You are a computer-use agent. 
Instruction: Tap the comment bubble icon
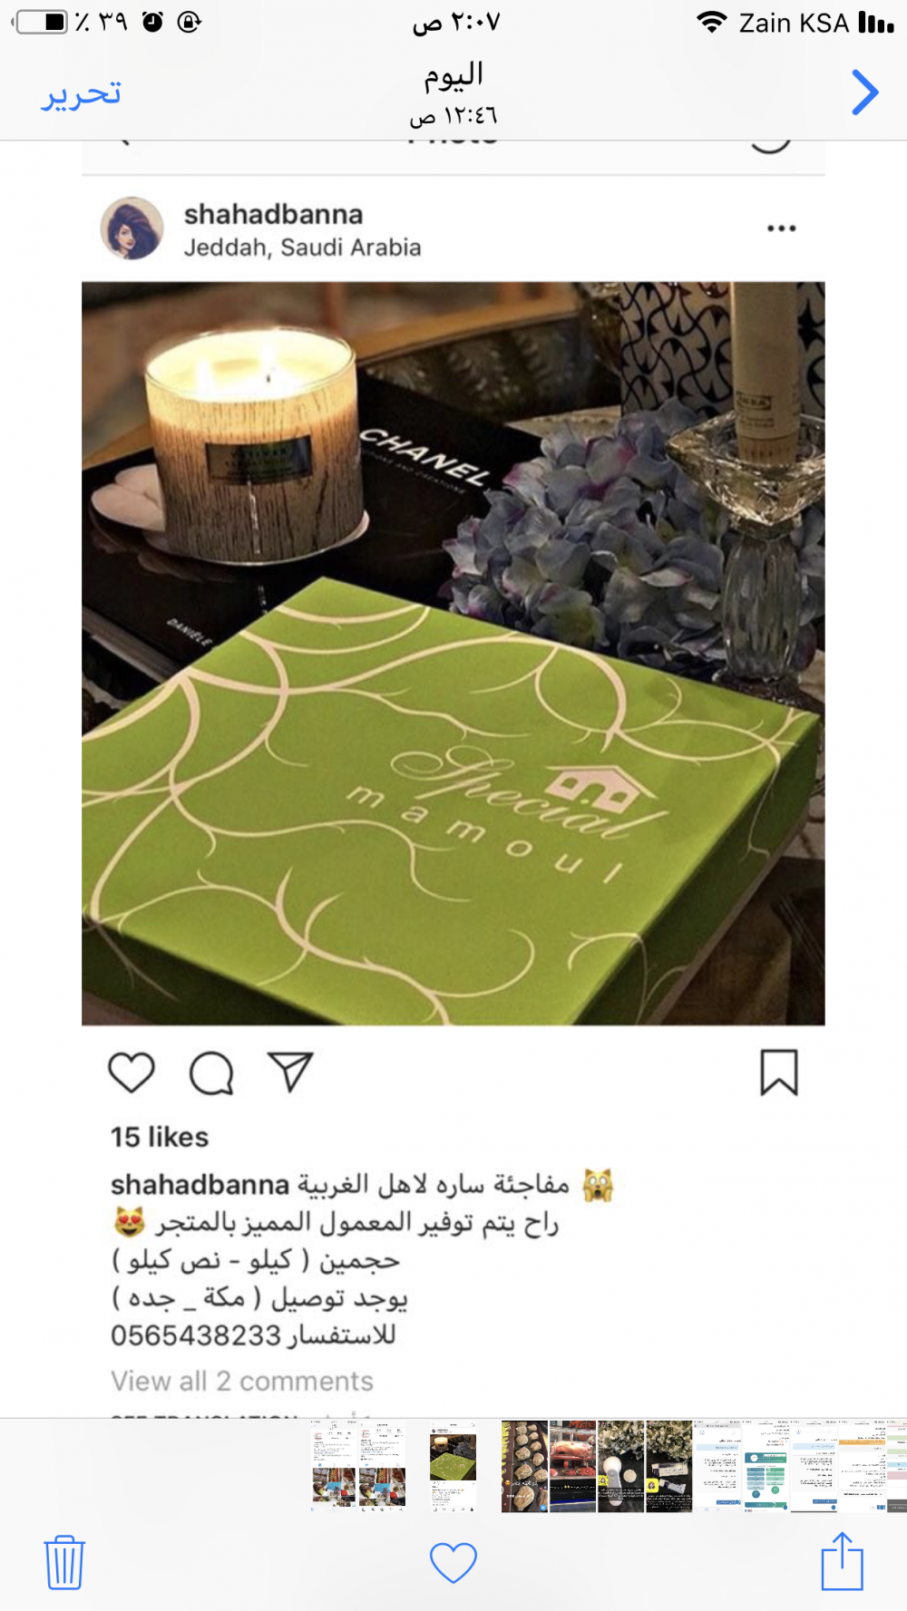(x=211, y=1073)
